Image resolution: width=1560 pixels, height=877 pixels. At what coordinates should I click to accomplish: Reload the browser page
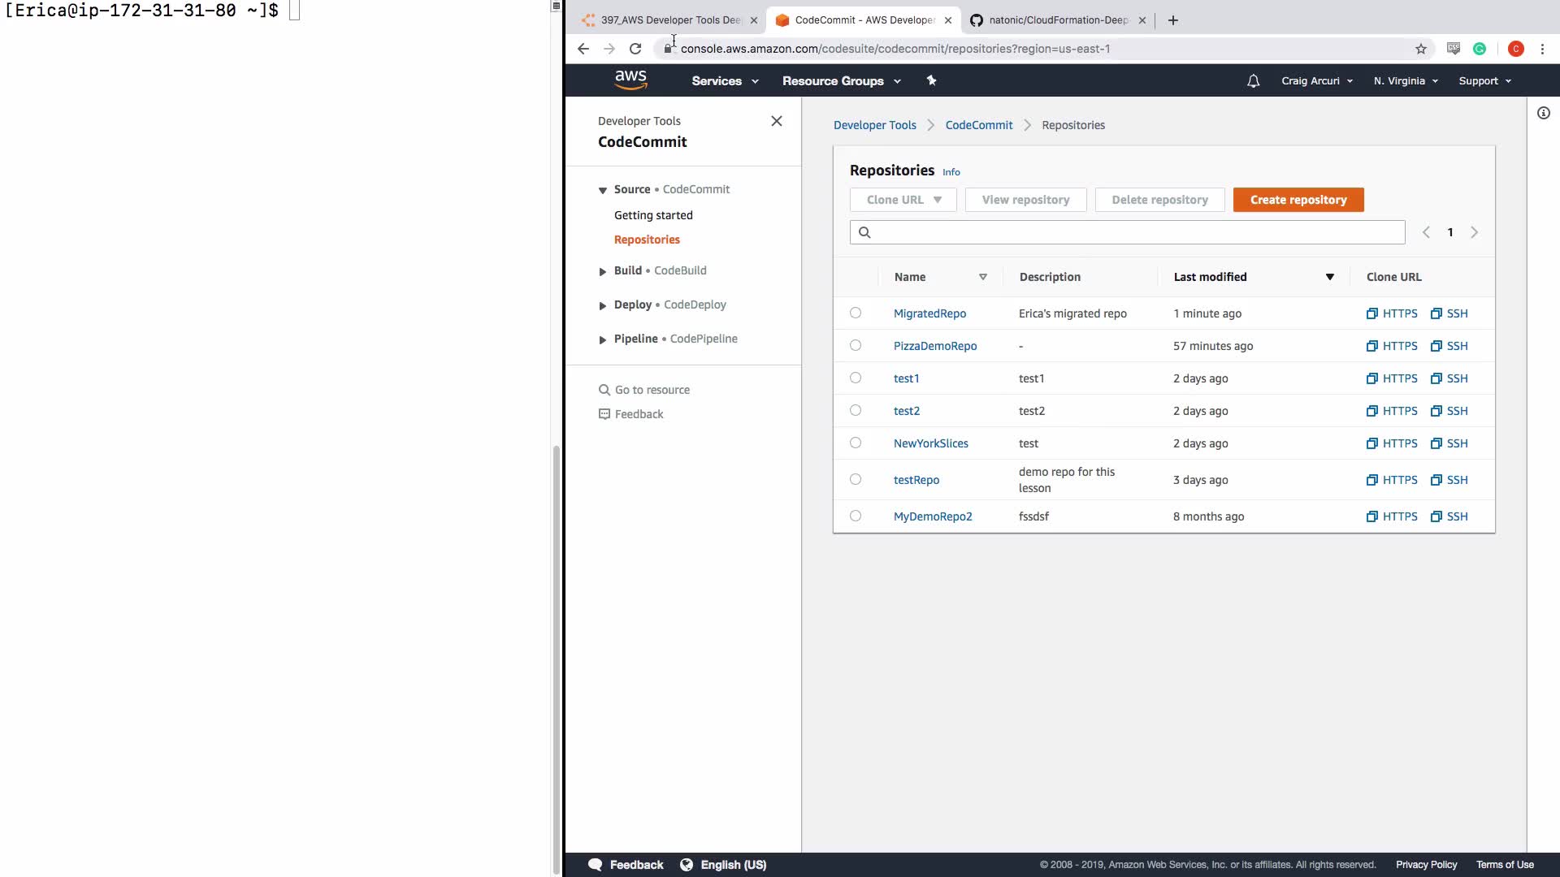[x=635, y=49]
